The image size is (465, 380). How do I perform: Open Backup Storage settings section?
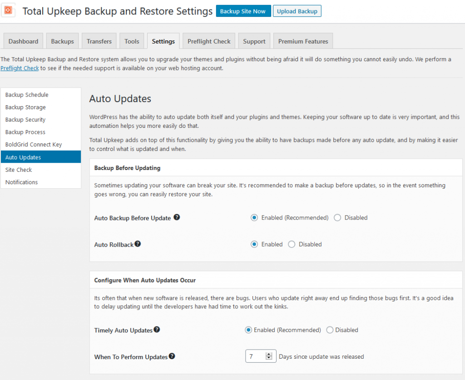41,107
